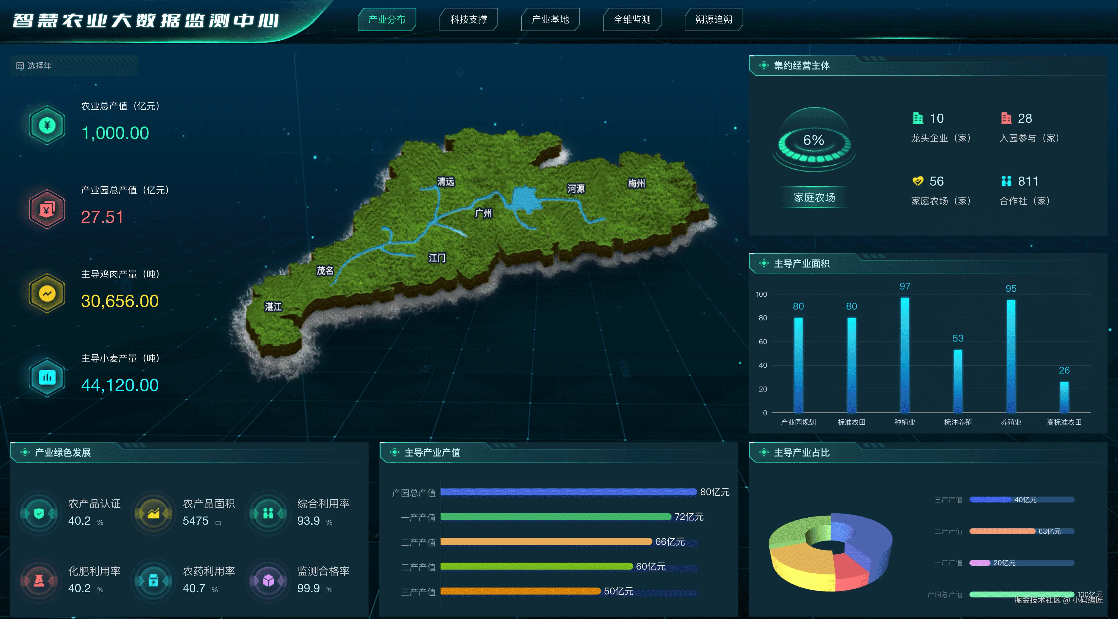Click the 湛江 label on the map

coord(273,307)
